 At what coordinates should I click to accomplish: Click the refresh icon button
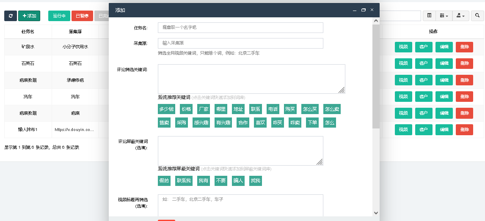coord(11,16)
